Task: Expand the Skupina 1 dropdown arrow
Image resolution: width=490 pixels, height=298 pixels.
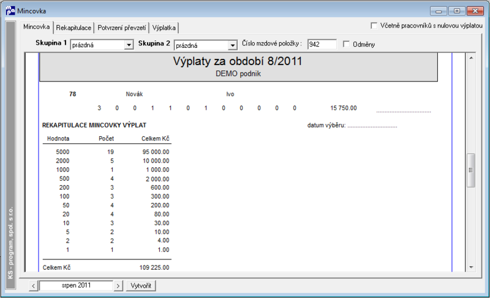Action: (129, 45)
